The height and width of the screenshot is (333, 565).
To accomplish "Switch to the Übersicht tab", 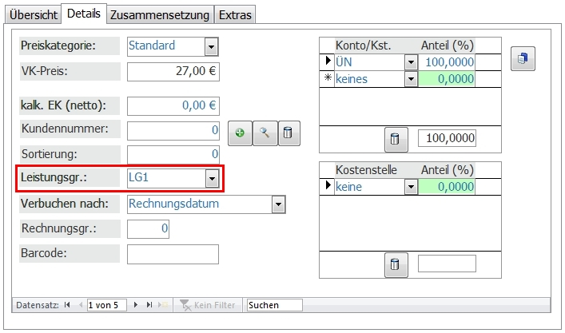I will (x=34, y=14).
